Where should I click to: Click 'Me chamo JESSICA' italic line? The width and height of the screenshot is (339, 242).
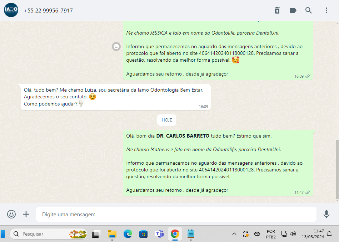pos(203,33)
